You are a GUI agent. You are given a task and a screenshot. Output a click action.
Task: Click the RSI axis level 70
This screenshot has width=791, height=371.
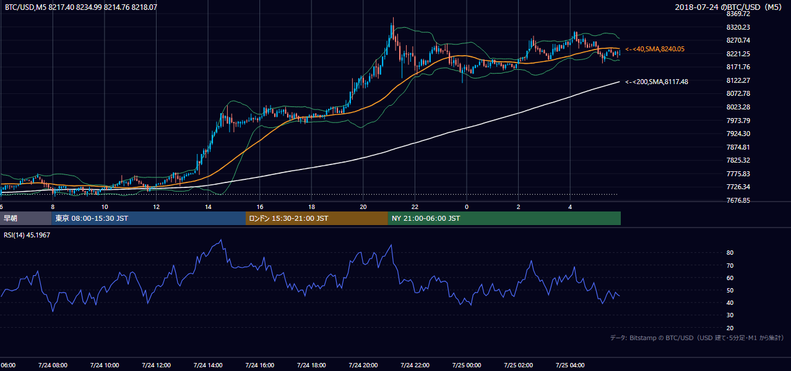point(730,265)
